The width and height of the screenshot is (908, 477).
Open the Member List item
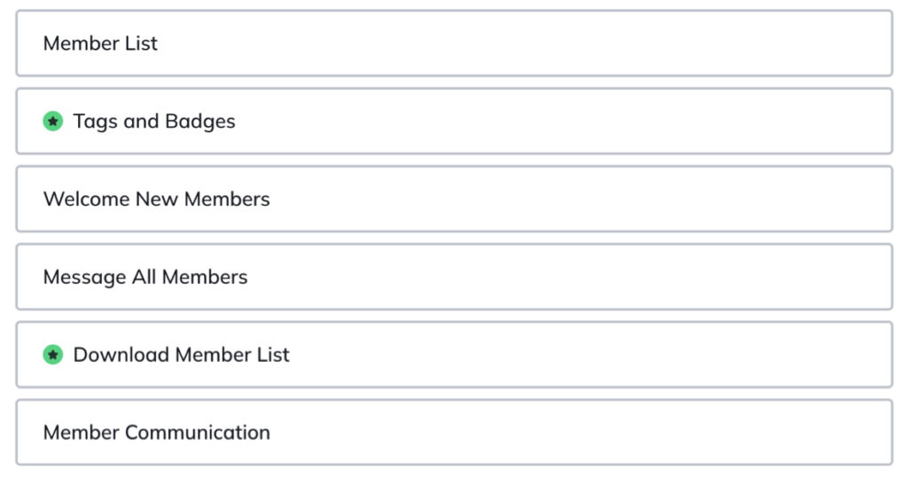454,43
